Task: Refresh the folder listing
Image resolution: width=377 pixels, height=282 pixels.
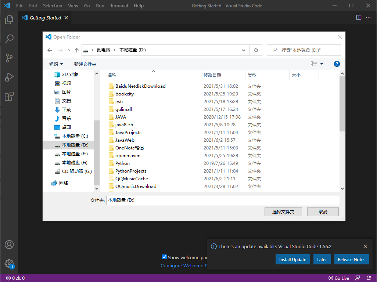Action: pos(256,50)
